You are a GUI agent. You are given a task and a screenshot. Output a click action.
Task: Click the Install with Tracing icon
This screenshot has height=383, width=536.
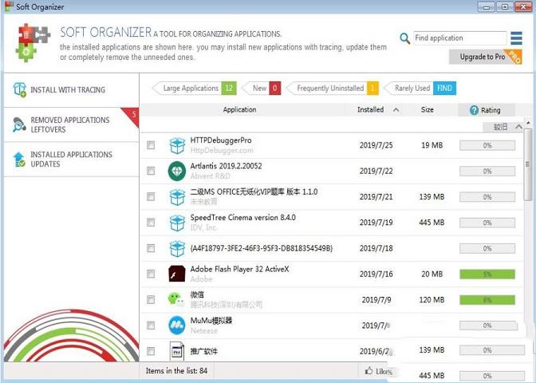click(19, 90)
